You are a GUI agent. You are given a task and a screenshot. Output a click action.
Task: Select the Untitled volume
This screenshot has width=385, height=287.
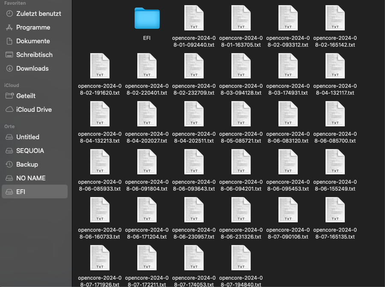point(35,137)
